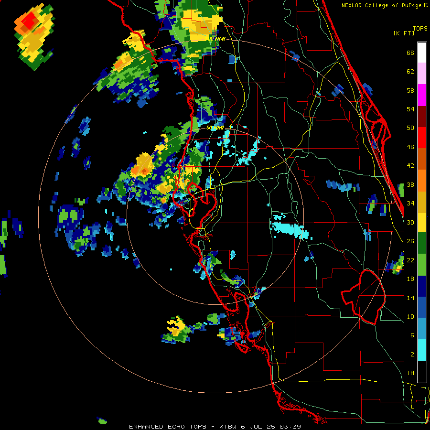Screen dimensions: 430x430
Task: Click the dark red (maroon) legend swatch
Action: [422, 116]
